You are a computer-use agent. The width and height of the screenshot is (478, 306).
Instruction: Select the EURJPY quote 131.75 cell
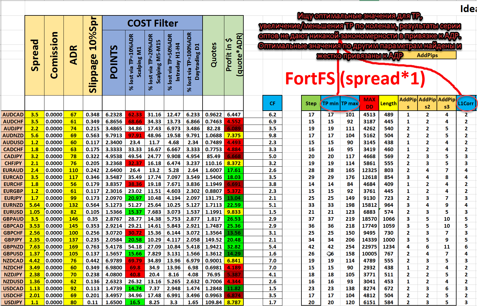click(x=213, y=198)
